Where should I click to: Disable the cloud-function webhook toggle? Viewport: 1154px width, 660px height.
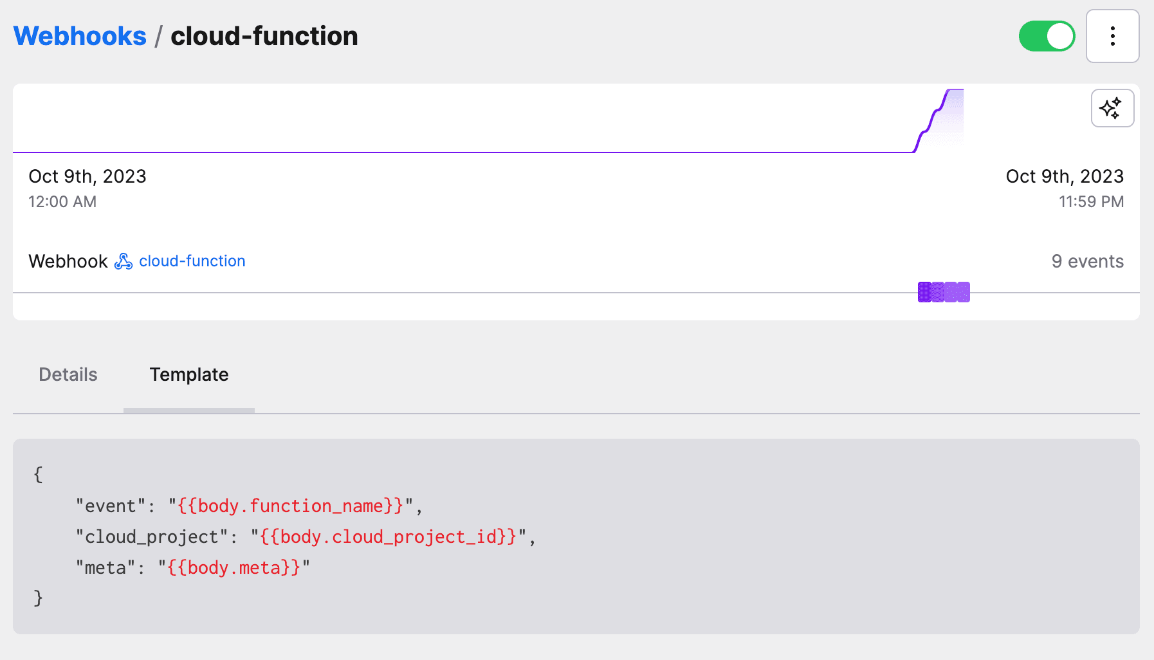[1047, 36]
